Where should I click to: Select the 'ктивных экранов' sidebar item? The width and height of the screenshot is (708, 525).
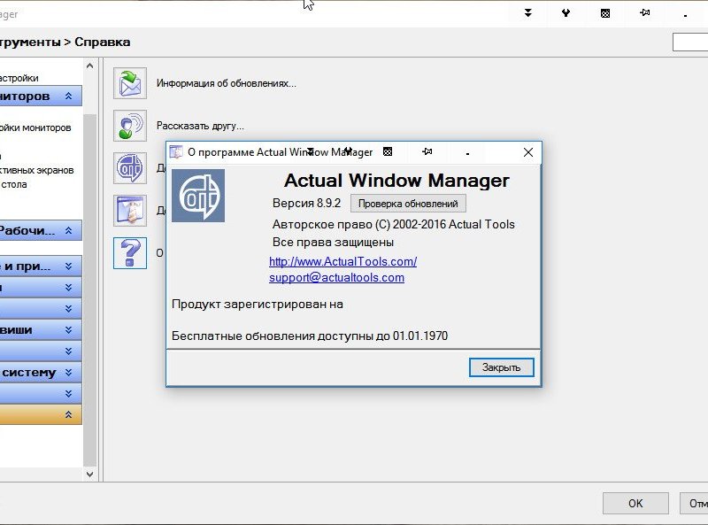point(36,170)
